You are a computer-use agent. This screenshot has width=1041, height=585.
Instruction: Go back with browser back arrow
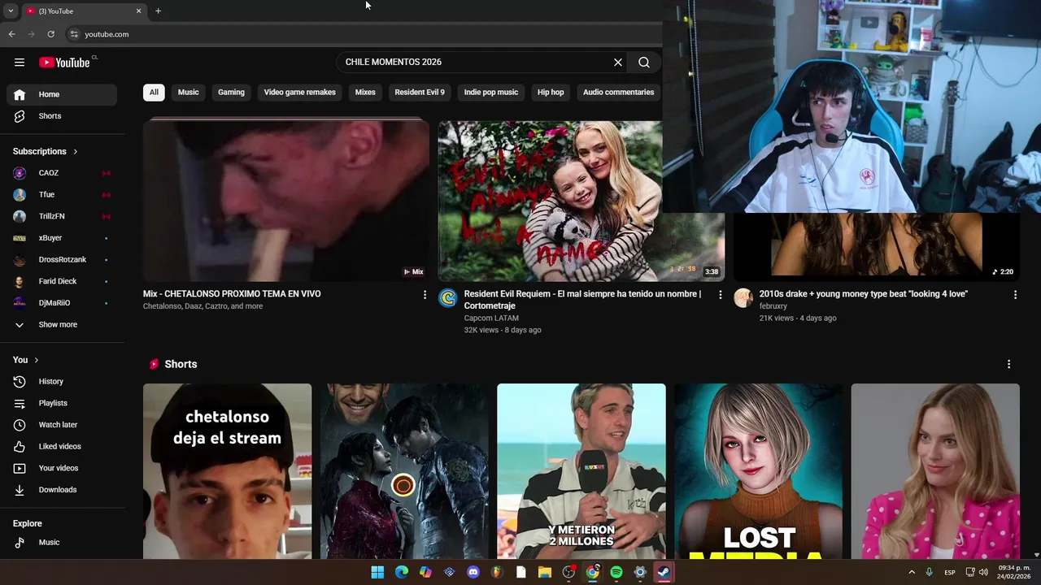(x=11, y=34)
